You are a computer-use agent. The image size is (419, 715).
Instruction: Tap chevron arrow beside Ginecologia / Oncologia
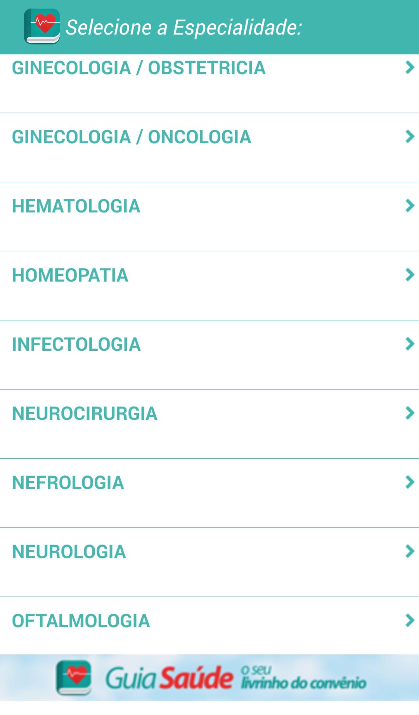point(410,137)
